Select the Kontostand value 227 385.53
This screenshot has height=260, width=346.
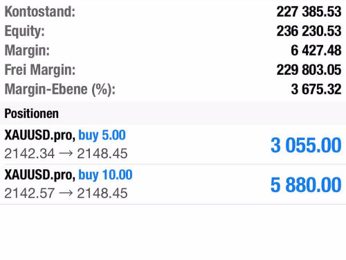pyautogui.click(x=309, y=12)
